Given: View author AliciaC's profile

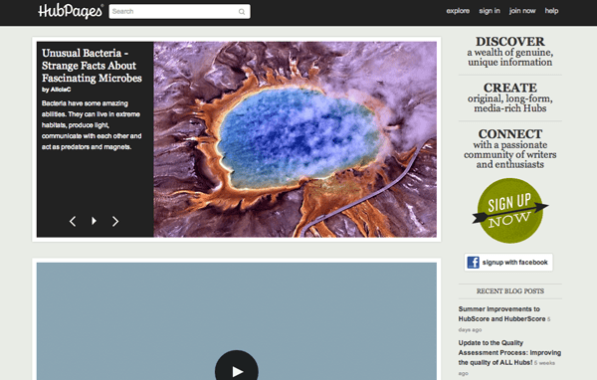Looking at the screenshot, I should (x=61, y=90).
